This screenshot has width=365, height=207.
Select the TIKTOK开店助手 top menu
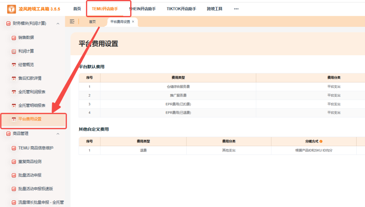181,9
